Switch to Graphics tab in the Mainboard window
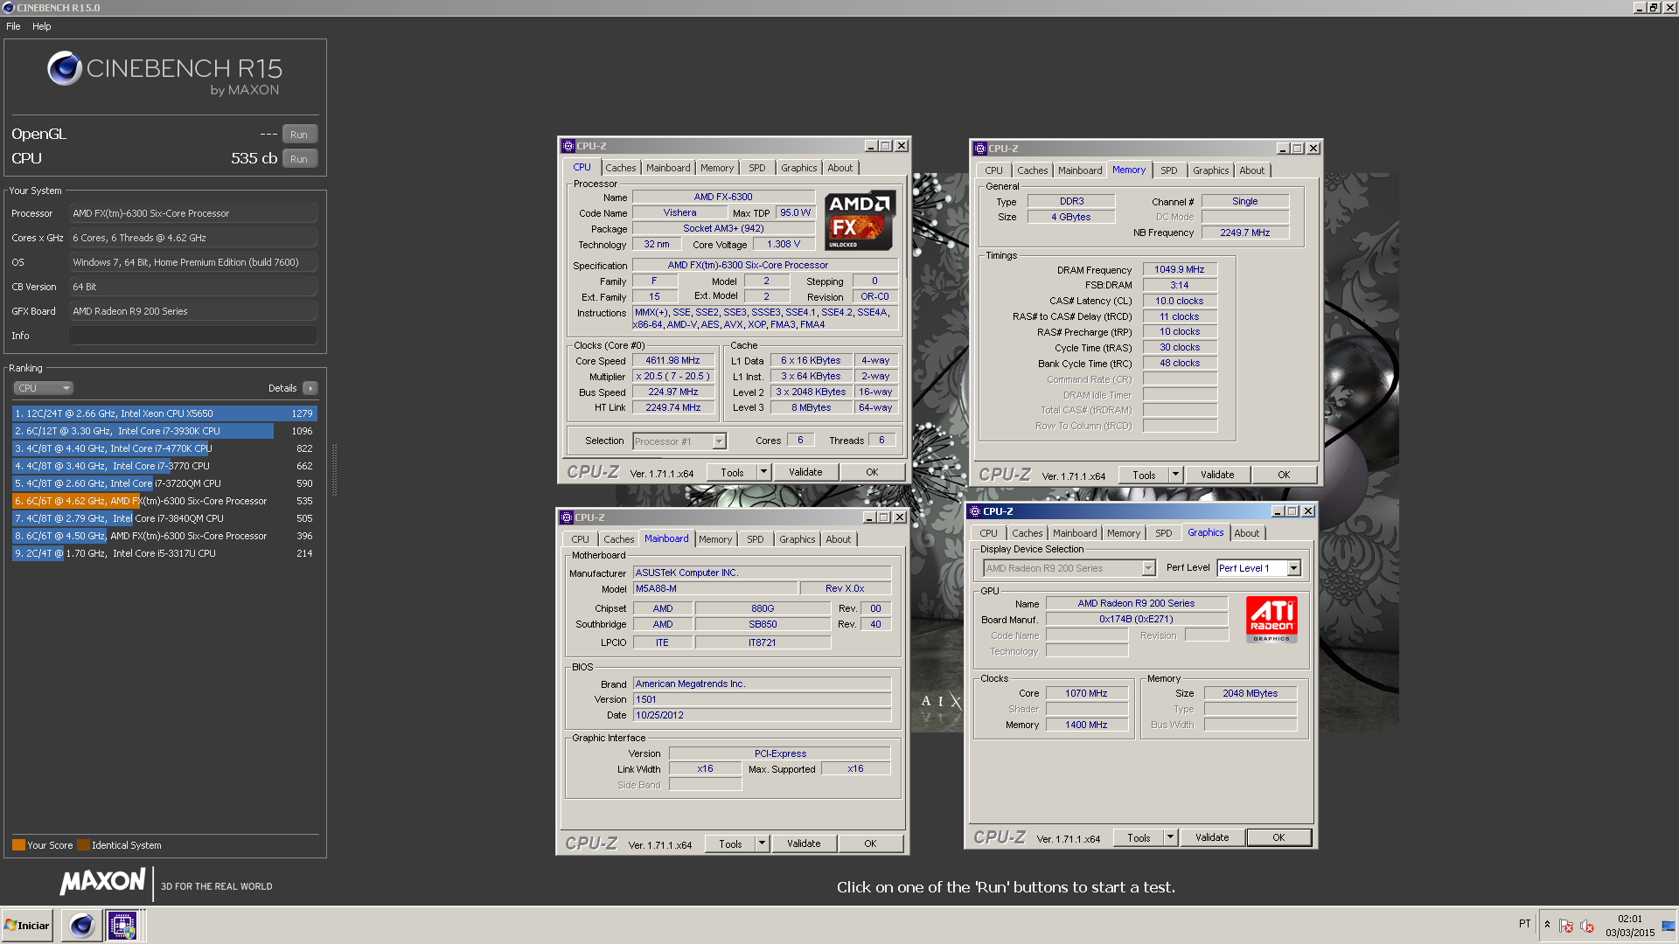 pyautogui.click(x=797, y=539)
